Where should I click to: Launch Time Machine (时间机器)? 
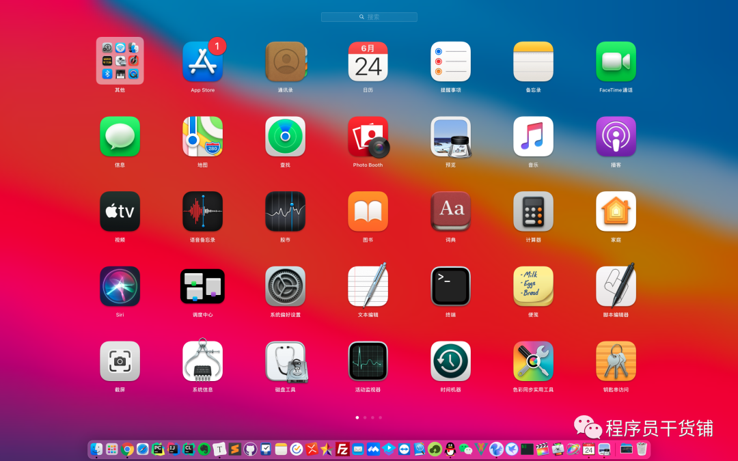[450, 361]
